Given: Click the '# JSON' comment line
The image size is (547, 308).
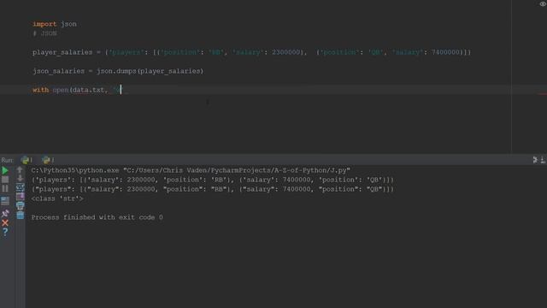Looking at the screenshot, I should (44, 33).
